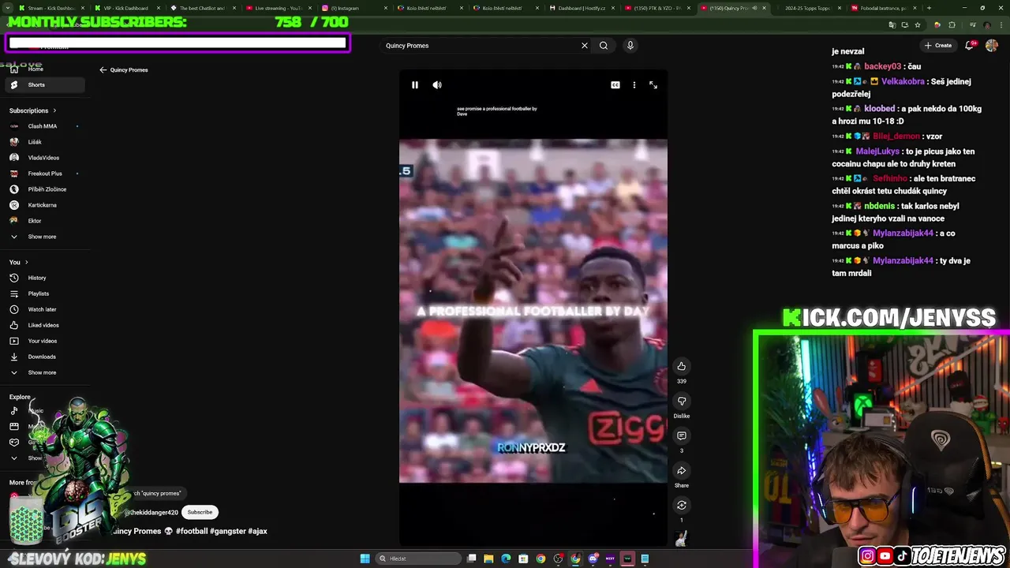Viewport: 1010px width, 568px height.
Task: Edit the Quincy Promes search field
Action: [480, 46]
